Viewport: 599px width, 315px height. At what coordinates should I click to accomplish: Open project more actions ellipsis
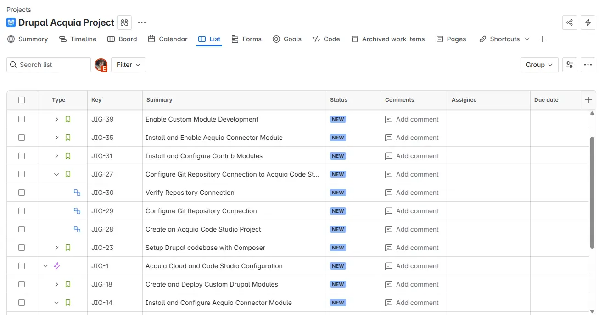[x=142, y=22]
